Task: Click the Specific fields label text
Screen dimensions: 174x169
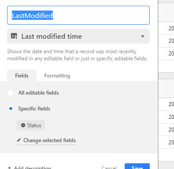Action: tap(34, 109)
